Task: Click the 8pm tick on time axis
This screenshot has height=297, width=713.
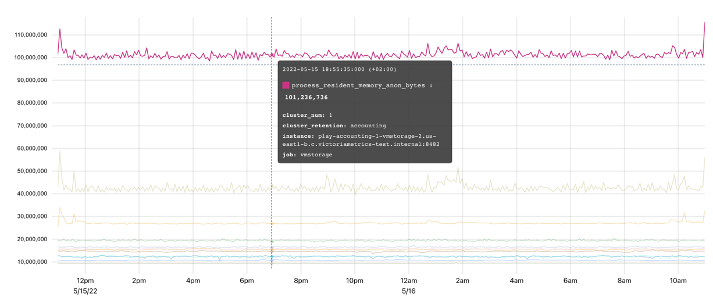Action: tap(301, 281)
